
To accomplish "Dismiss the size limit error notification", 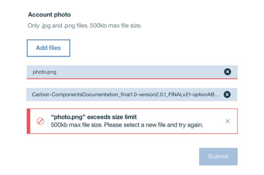I will click(227, 121).
